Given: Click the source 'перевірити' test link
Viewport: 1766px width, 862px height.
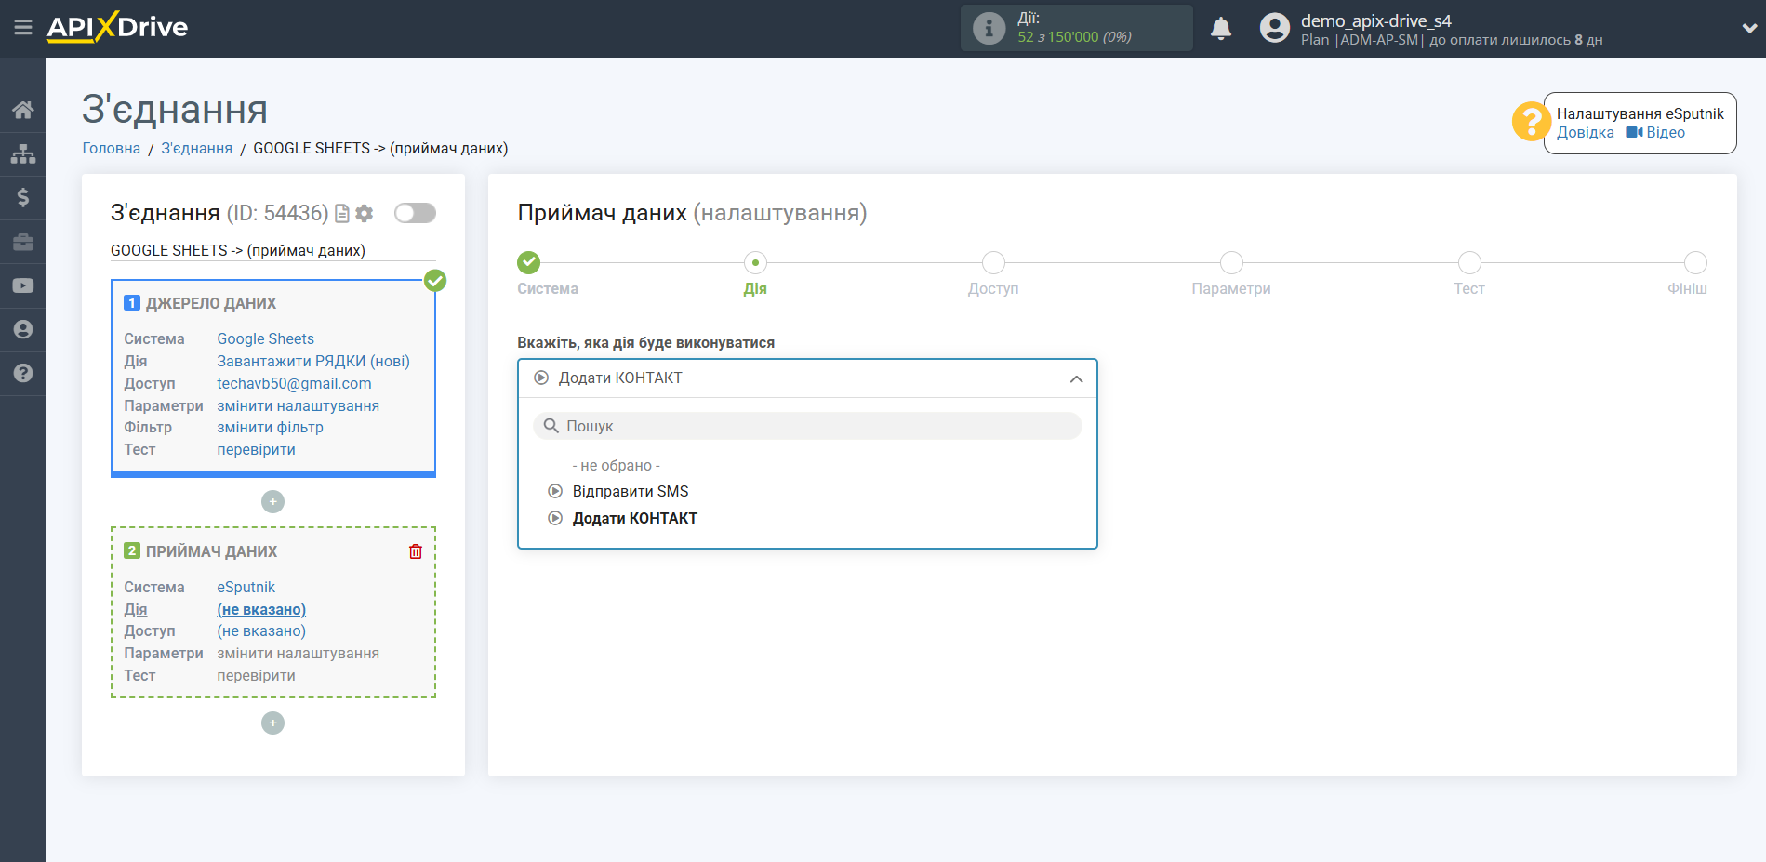Looking at the screenshot, I should 256,450.
